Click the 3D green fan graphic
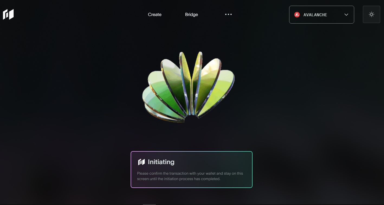Screen dimensions: 384x205 pos(188,87)
